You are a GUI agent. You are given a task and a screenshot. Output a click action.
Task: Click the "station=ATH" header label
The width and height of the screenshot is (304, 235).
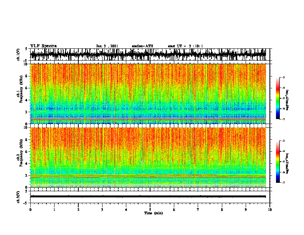[142, 46]
